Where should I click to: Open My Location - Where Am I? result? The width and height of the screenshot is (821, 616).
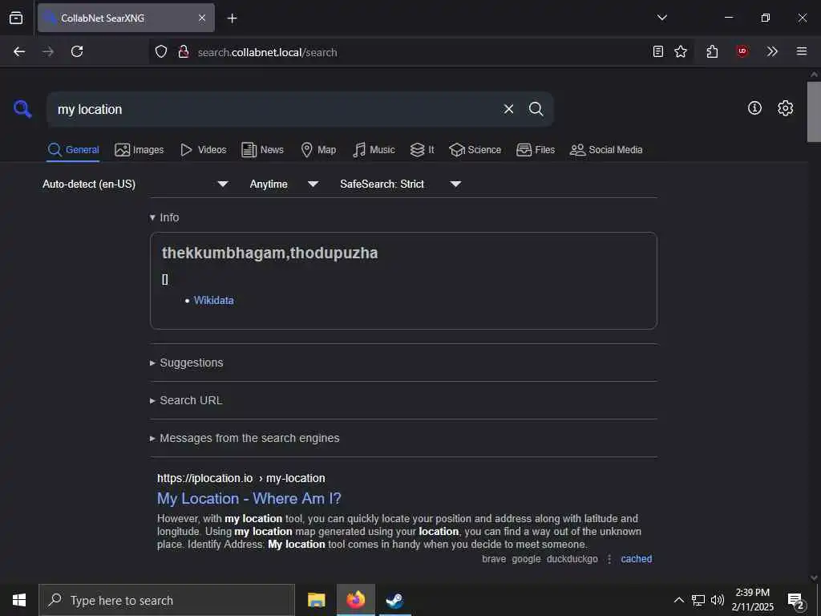249,498
